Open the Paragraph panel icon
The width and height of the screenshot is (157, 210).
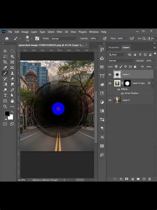click(x=102, y=128)
